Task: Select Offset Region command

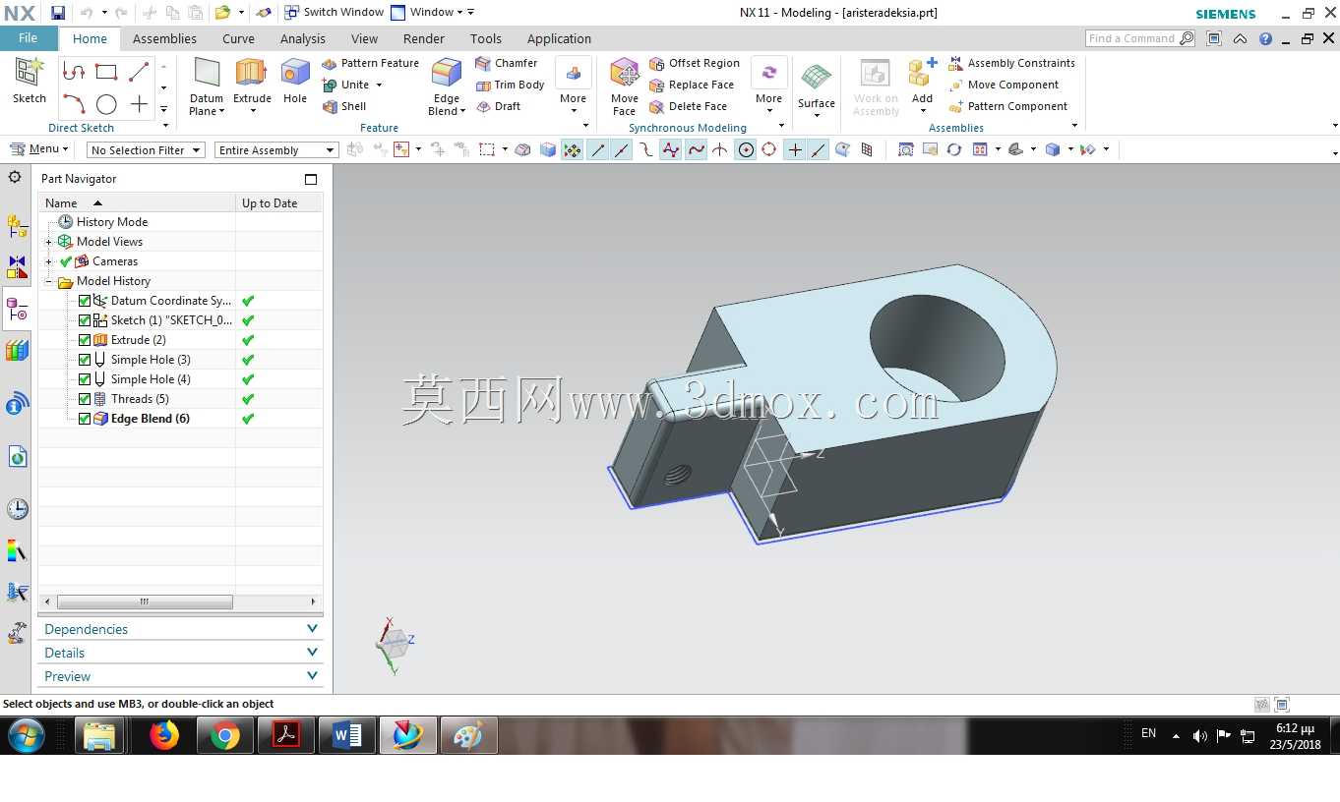Action: pyautogui.click(x=695, y=63)
